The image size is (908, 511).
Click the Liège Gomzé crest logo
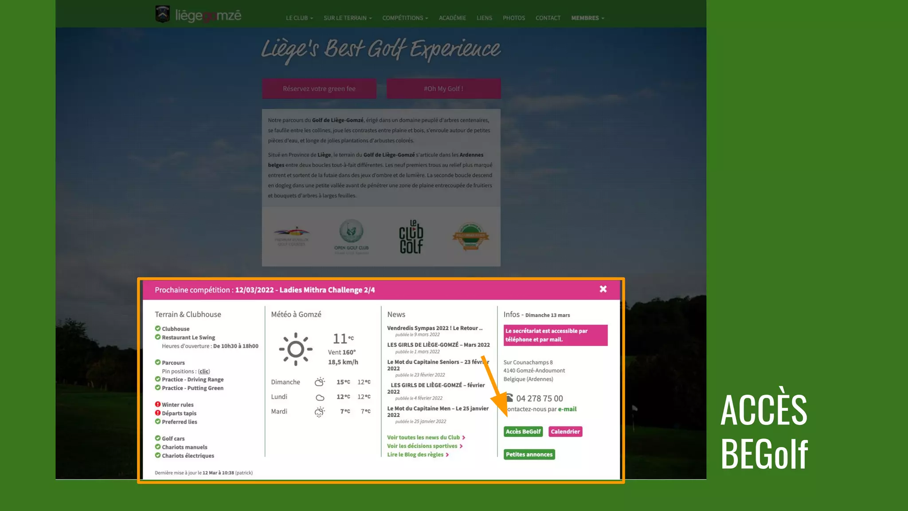(163, 14)
